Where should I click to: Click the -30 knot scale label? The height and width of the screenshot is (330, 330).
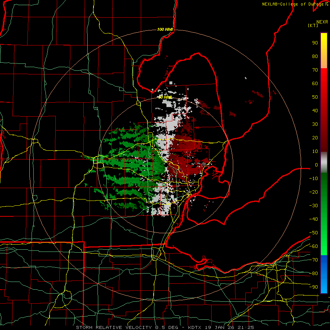point(313,206)
